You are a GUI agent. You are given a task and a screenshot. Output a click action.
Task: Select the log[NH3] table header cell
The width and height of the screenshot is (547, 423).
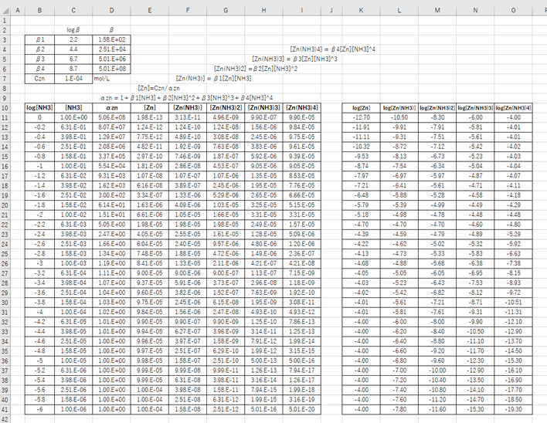[39, 108]
